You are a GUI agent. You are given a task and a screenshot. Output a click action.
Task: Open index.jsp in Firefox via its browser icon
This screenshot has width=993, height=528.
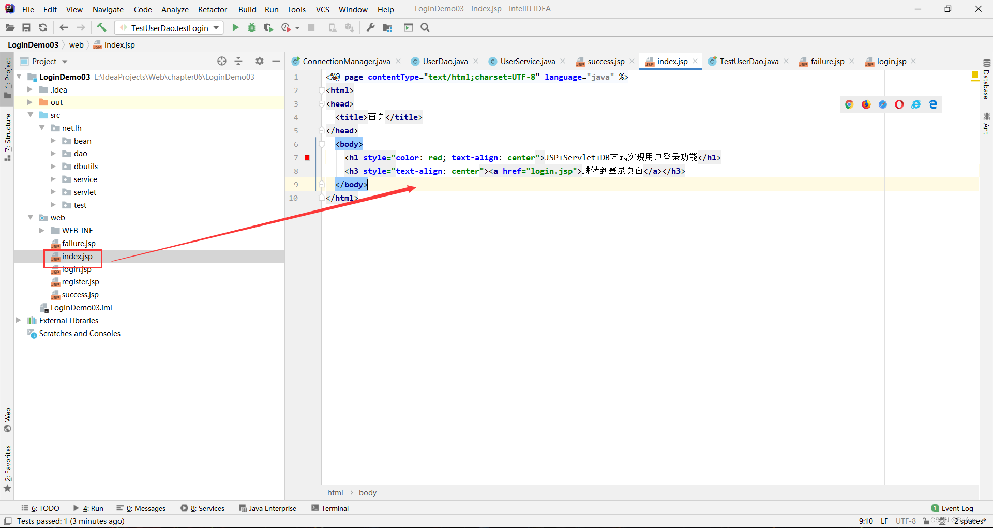(x=865, y=104)
